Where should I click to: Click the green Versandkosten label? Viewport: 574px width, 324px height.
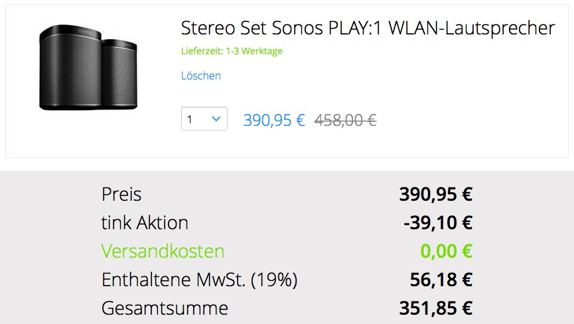pyautogui.click(x=163, y=251)
